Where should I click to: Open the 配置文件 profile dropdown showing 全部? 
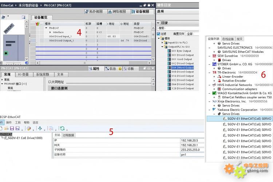click(x=192, y=34)
